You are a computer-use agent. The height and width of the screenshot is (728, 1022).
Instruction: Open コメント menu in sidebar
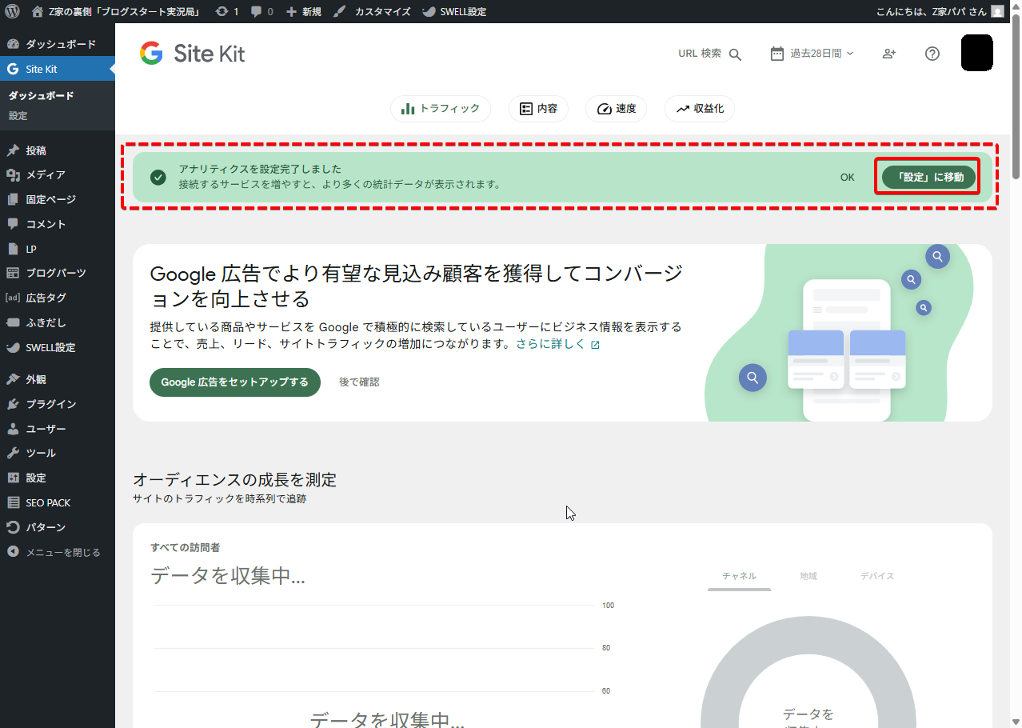pyautogui.click(x=58, y=224)
